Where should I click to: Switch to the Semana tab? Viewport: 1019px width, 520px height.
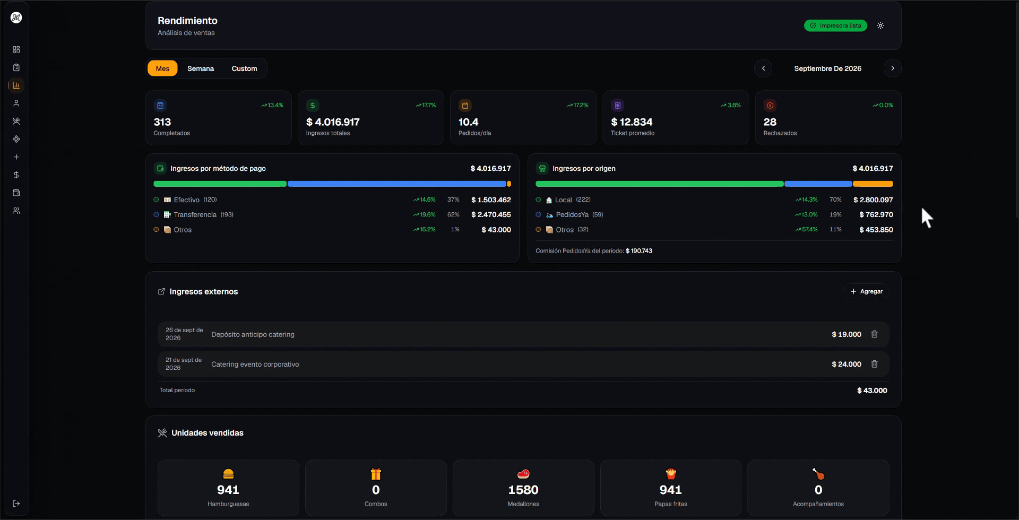click(x=201, y=68)
